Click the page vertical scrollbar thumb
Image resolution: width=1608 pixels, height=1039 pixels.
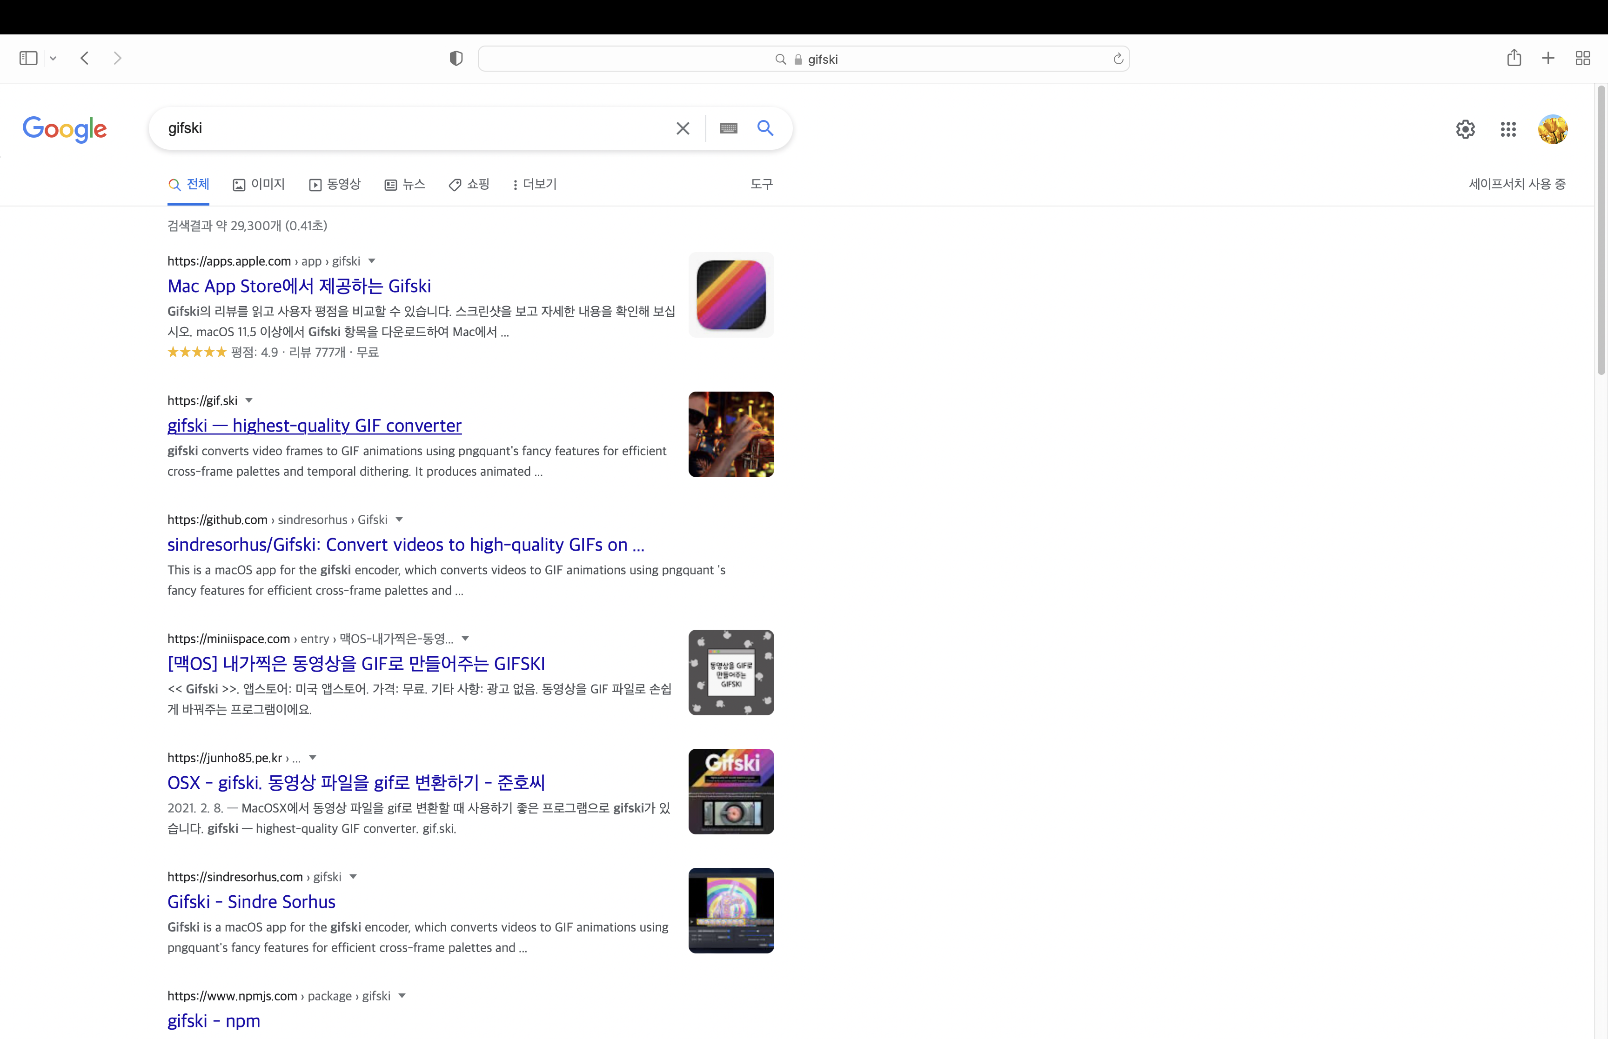point(1601,229)
